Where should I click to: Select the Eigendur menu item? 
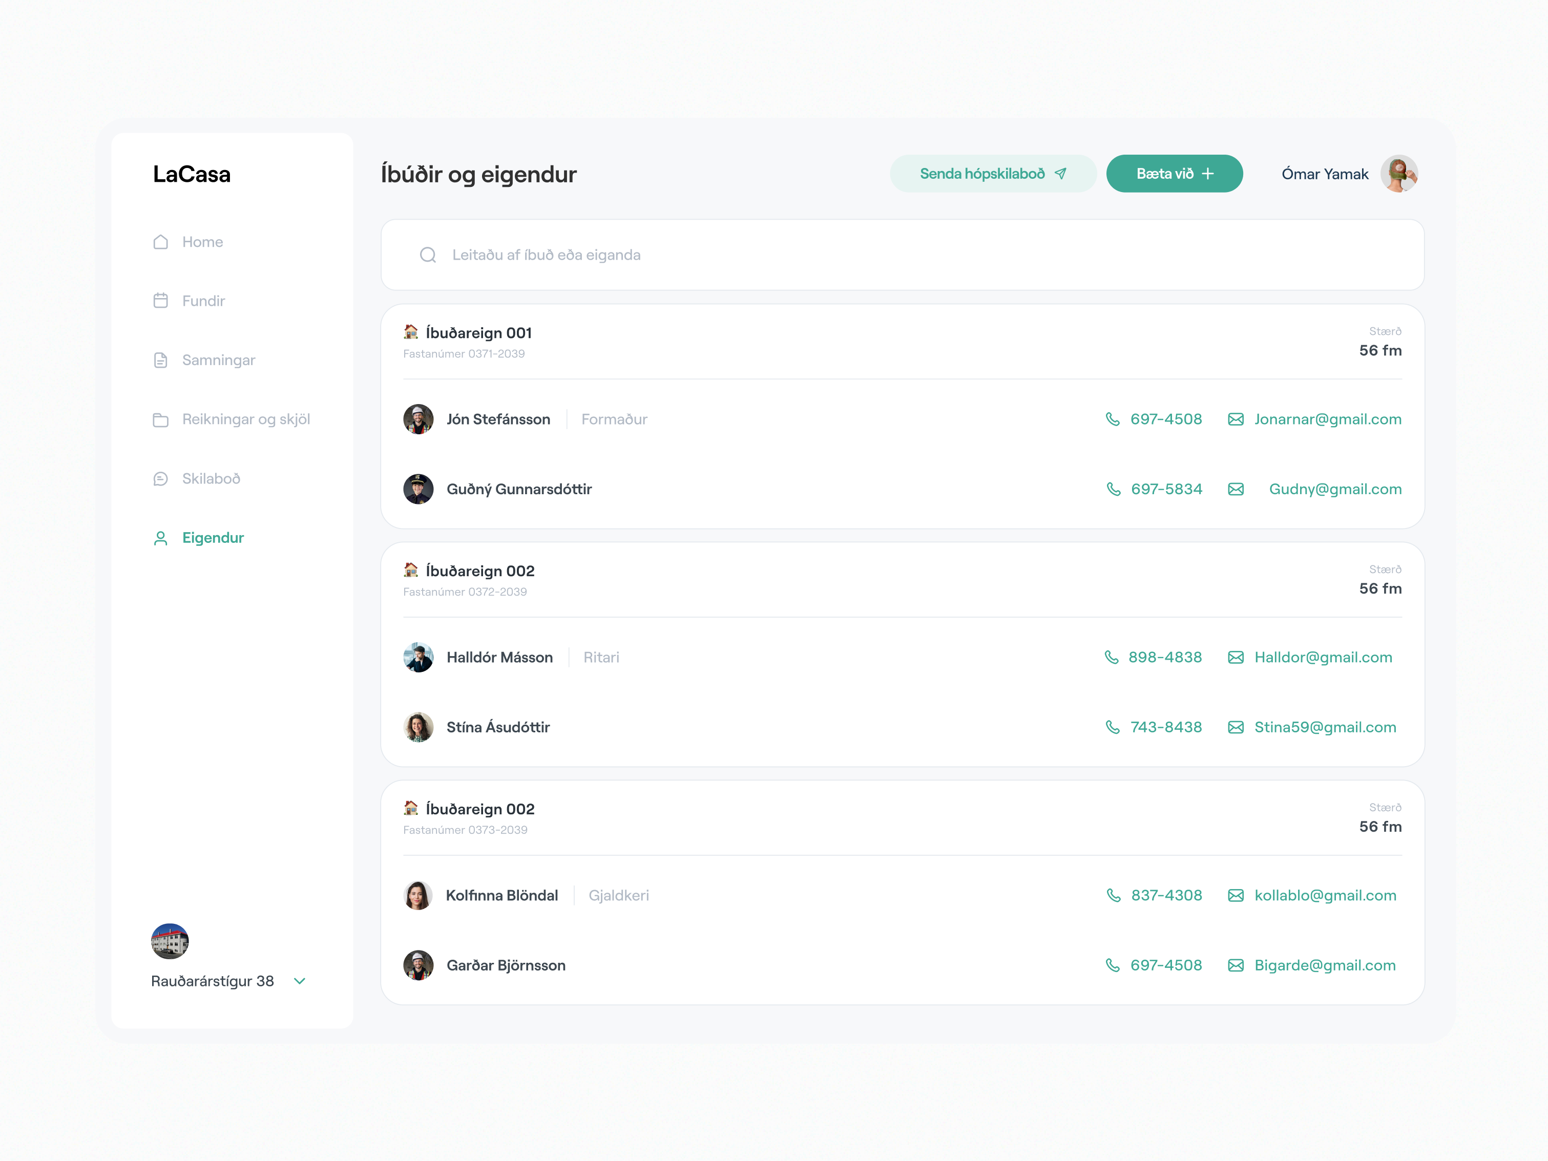click(x=213, y=537)
